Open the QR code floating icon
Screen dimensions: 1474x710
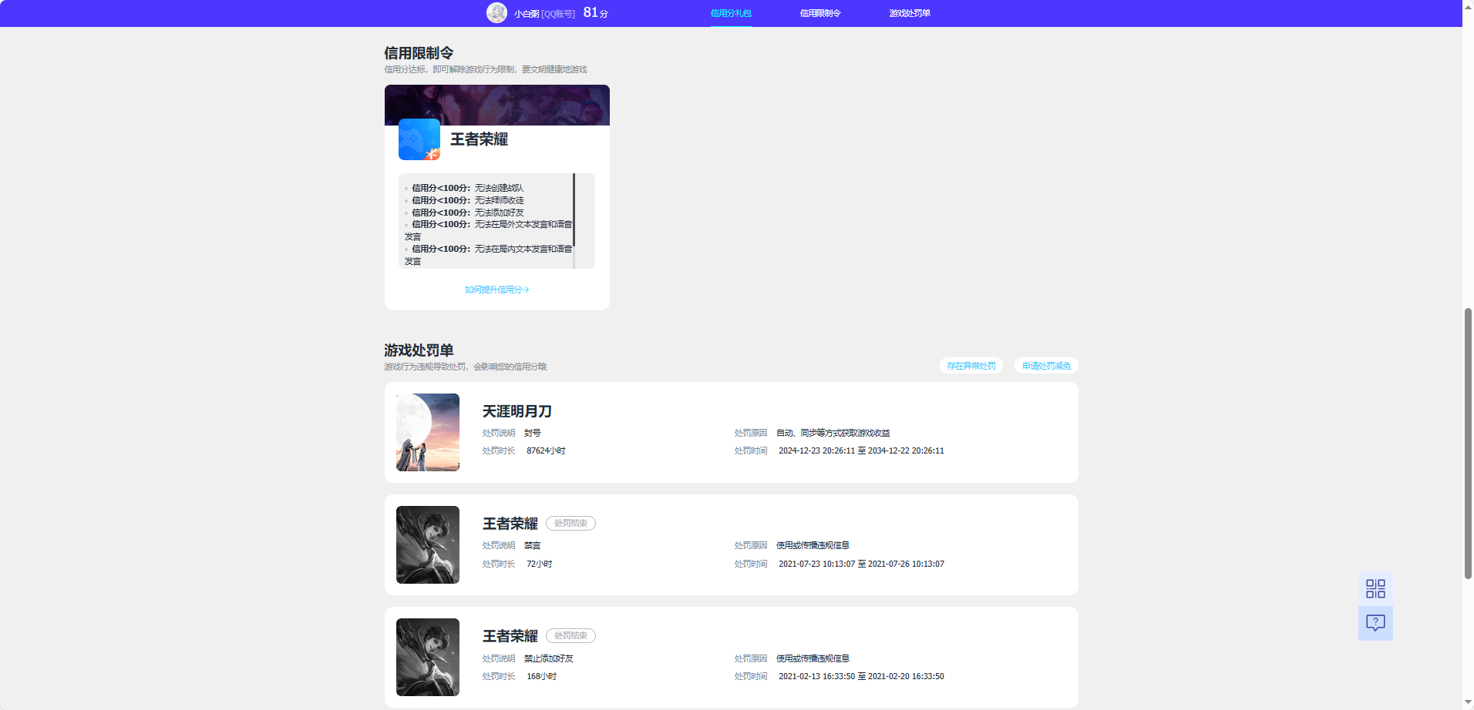[1375, 588]
